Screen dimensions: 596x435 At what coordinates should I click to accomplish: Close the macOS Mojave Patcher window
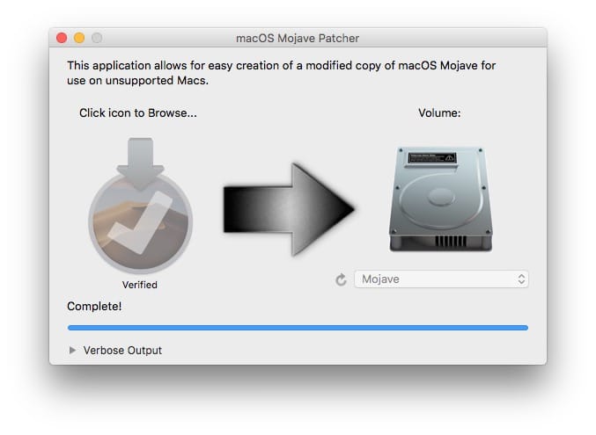tap(62, 38)
